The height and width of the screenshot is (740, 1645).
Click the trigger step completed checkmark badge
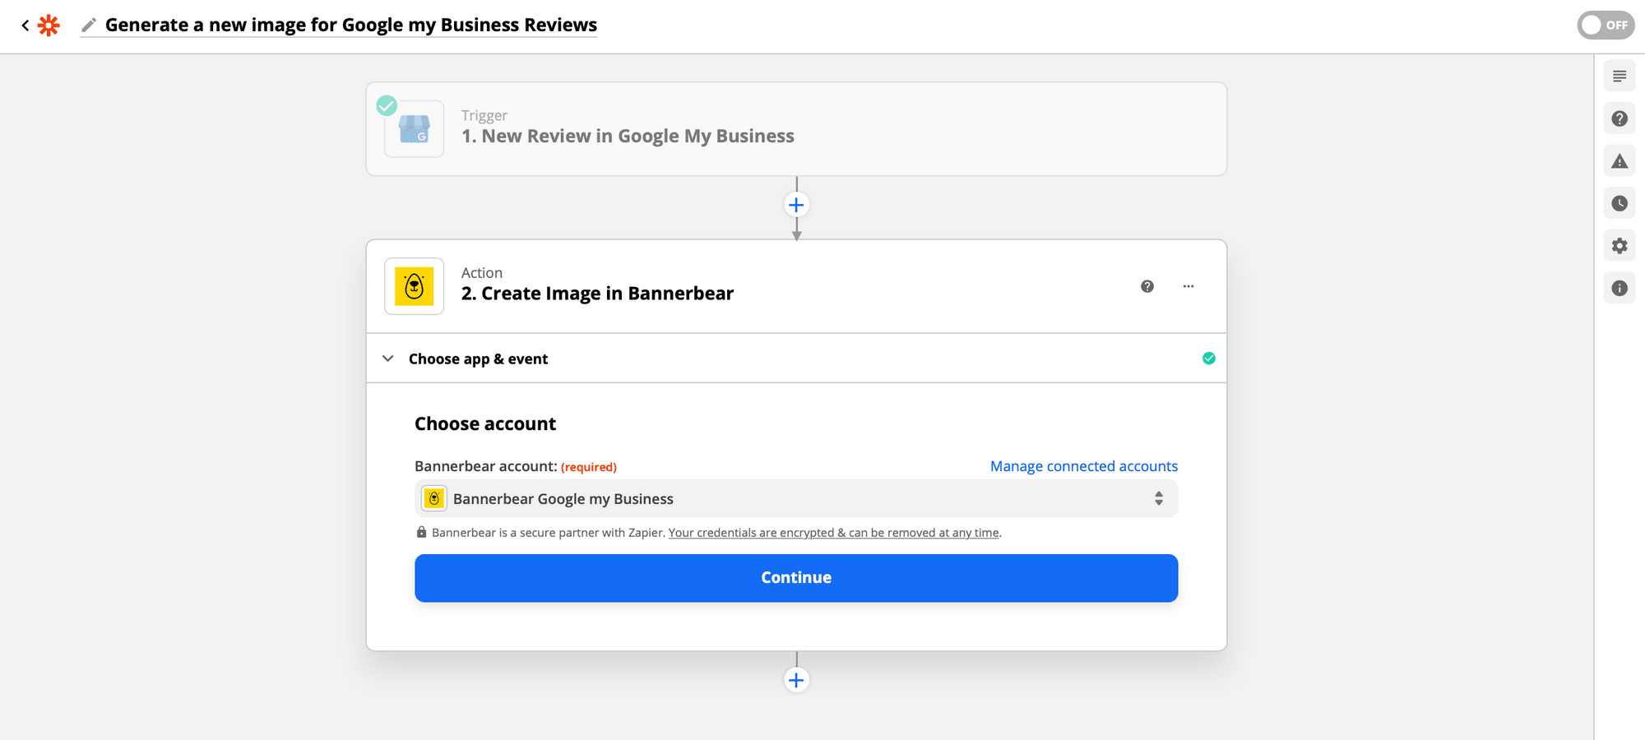387,105
